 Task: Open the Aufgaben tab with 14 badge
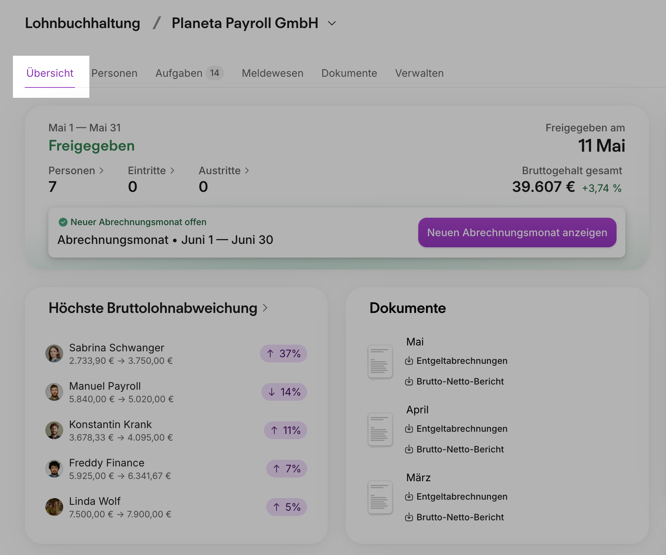(x=189, y=73)
